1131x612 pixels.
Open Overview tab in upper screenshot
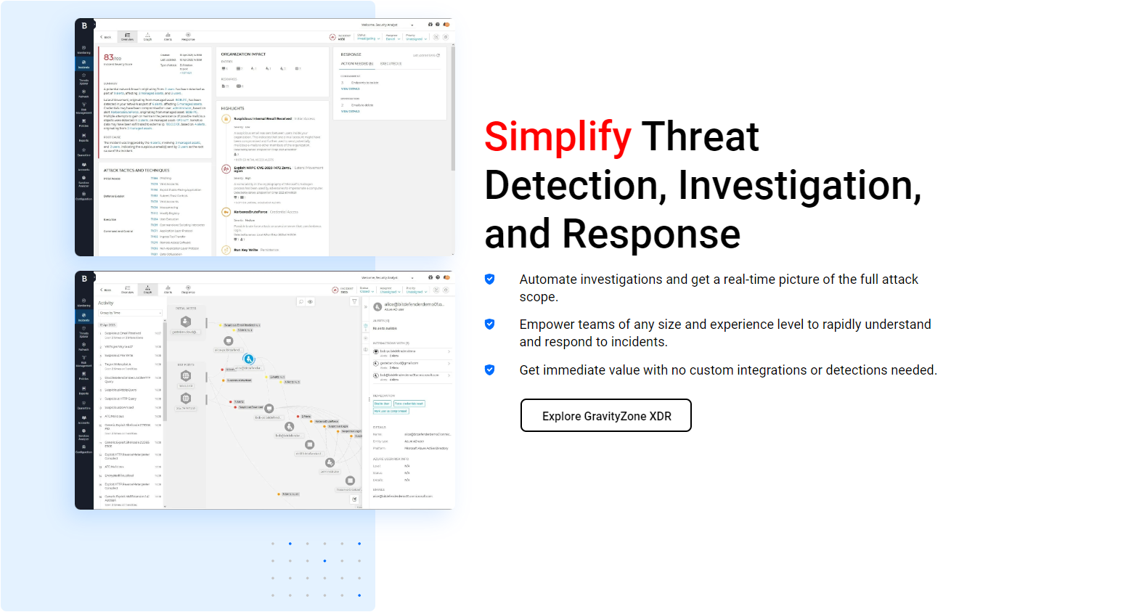click(x=127, y=36)
